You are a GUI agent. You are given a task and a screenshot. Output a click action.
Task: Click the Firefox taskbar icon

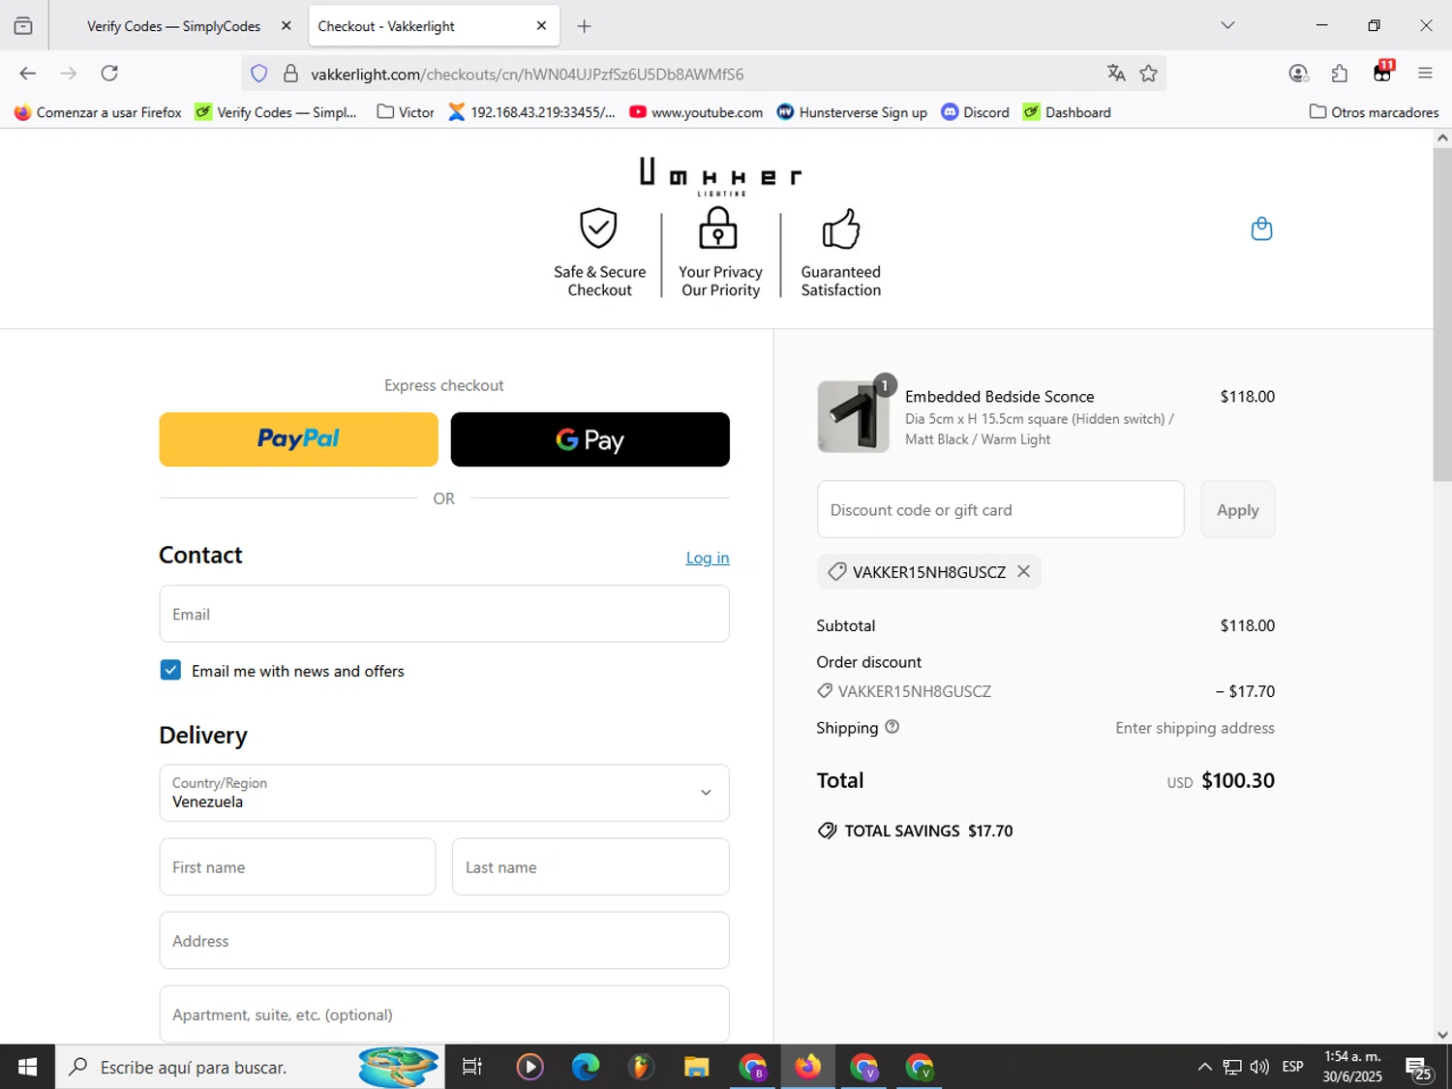point(807,1067)
